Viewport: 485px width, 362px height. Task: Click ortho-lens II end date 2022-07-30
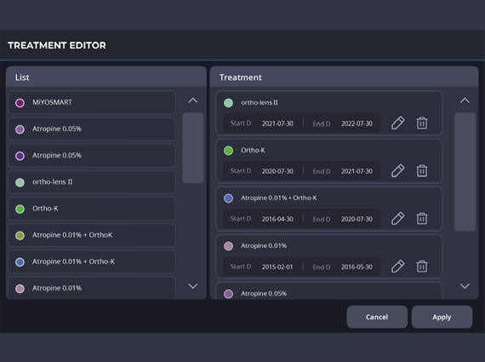click(x=357, y=124)
